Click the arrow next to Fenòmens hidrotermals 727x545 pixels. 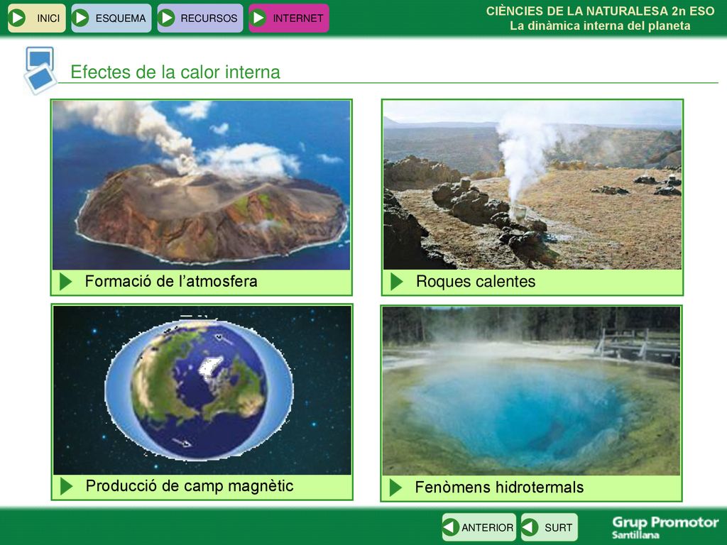pyautogui.click(x=396, y=488)
